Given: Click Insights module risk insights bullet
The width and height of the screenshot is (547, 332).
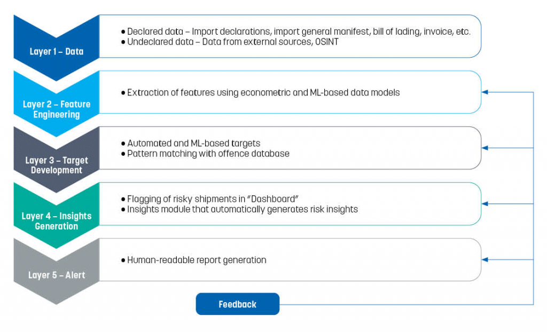Looking at the screenshot, I should pos(239,210).
